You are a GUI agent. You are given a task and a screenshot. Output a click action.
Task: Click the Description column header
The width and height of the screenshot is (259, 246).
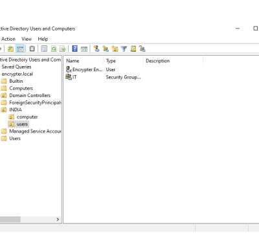173,61
